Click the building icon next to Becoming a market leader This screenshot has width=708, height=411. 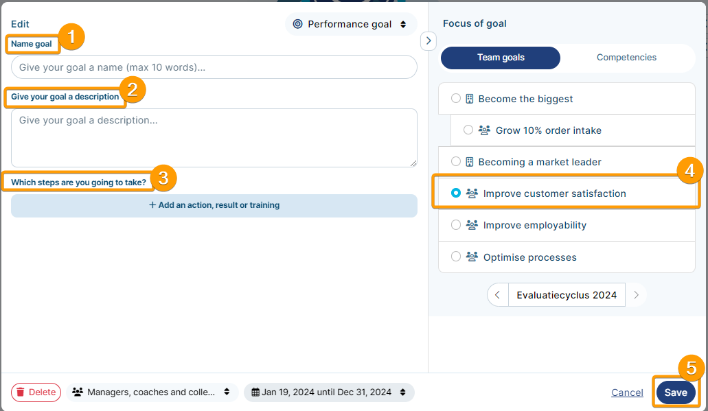click(470, 162)
